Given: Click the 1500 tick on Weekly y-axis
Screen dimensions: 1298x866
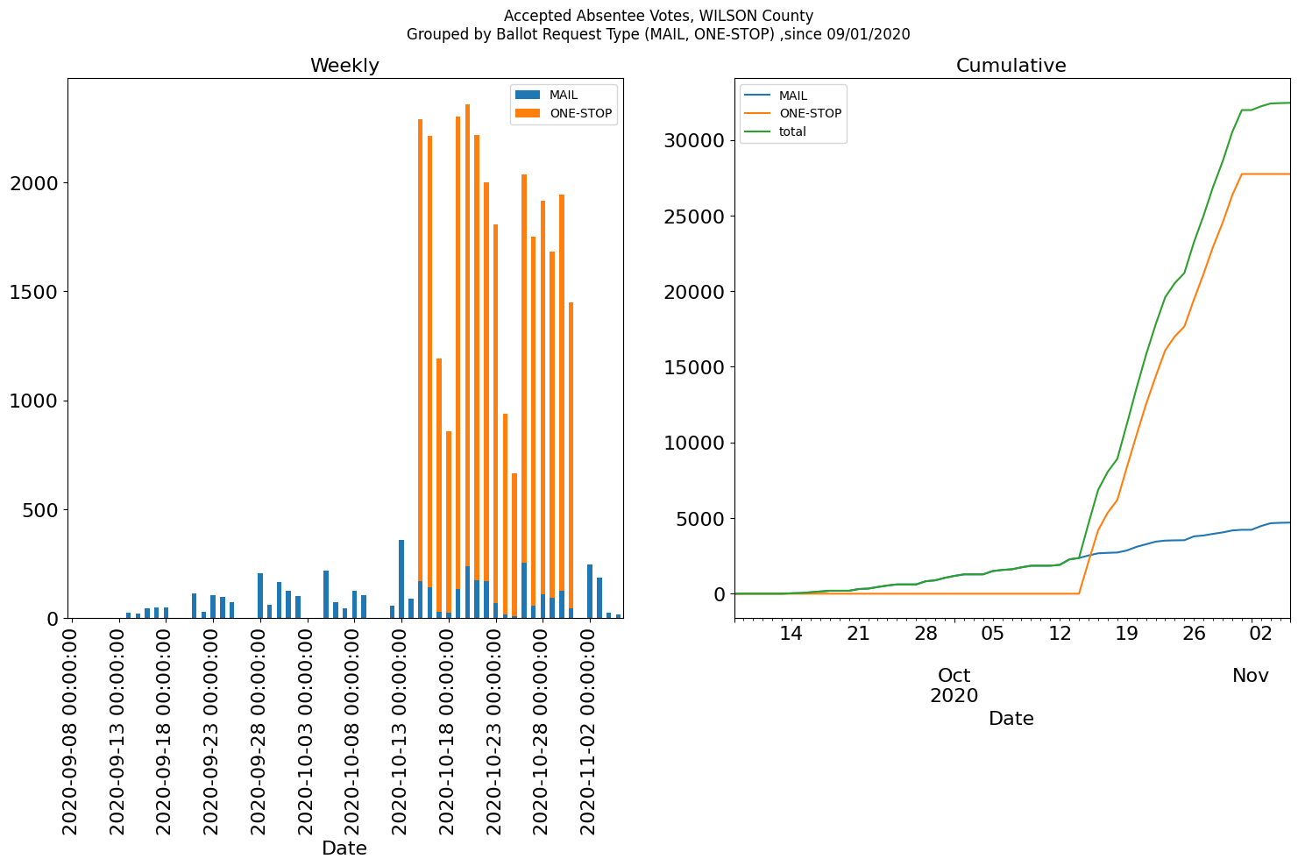Looking at the screenshot, I should 33,292.
